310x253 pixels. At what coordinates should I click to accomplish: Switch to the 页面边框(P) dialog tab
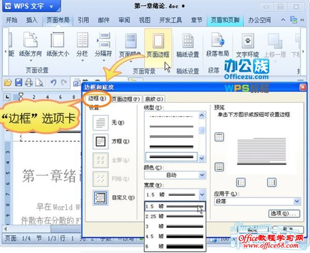[x=126, y=99]
